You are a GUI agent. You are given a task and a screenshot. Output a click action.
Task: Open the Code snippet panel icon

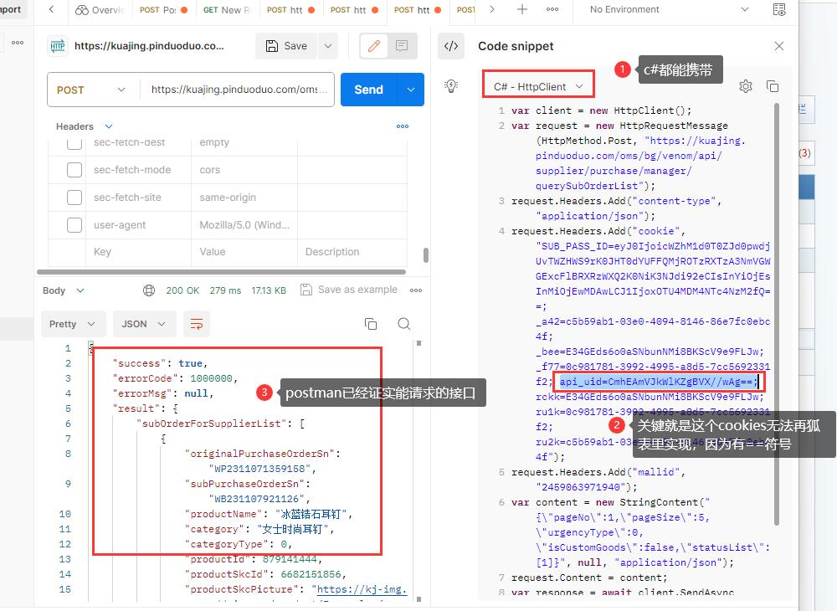[x=451, y=46]
